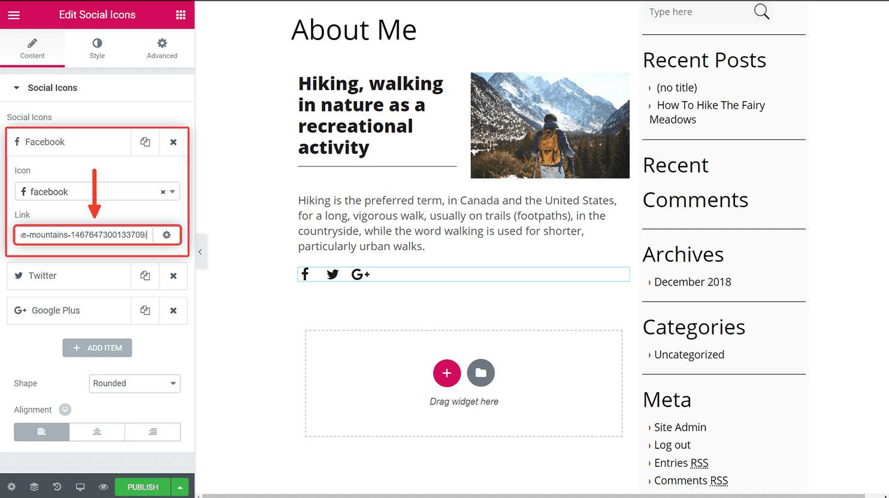Clear the selected facebook icon

pyautogui.click(x=162, y=192)
